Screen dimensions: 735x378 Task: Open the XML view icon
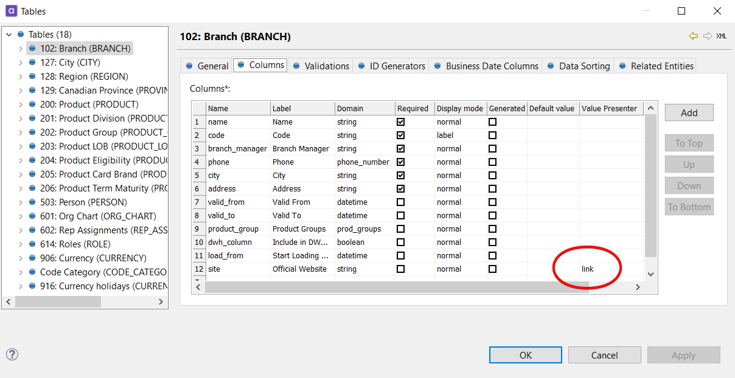tap(721, 36)
